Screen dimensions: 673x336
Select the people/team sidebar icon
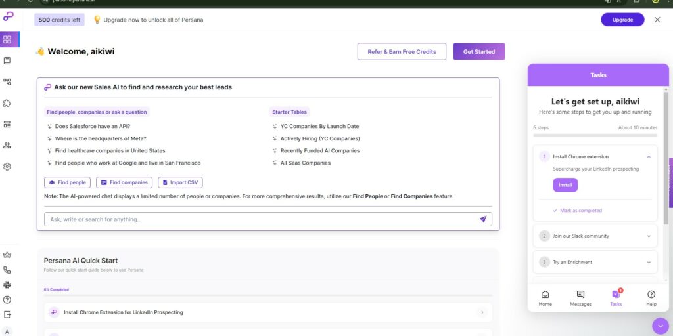[x=7, y=145]
